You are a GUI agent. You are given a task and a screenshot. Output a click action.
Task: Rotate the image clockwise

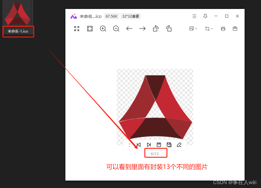169,28
